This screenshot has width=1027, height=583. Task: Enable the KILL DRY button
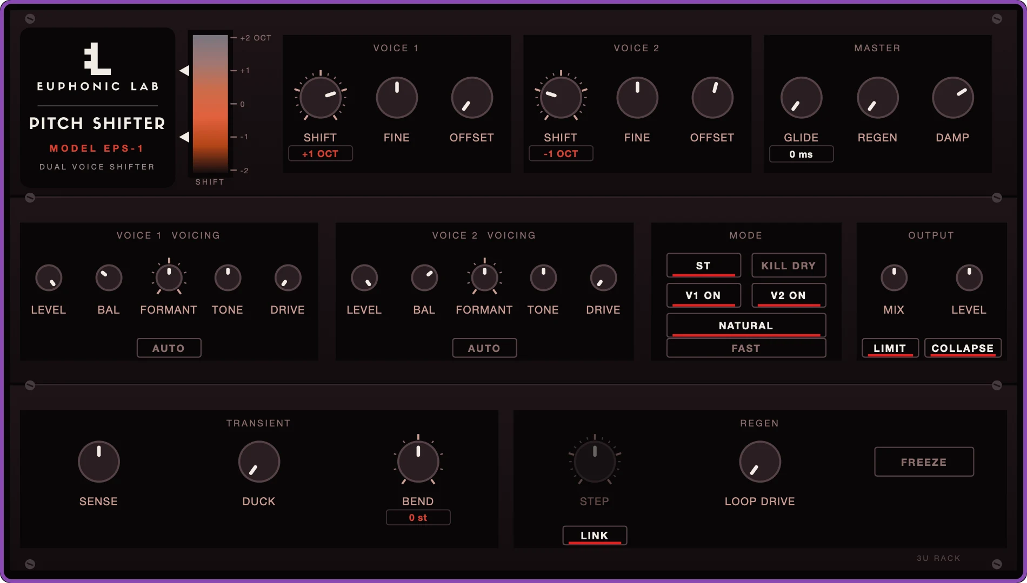coord(789,266)
